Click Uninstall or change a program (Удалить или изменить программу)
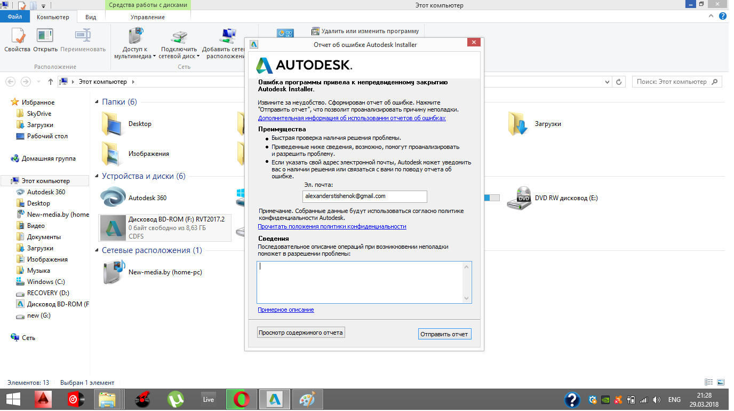The height and width of the screenshot is (411, 734). [365, 31]
